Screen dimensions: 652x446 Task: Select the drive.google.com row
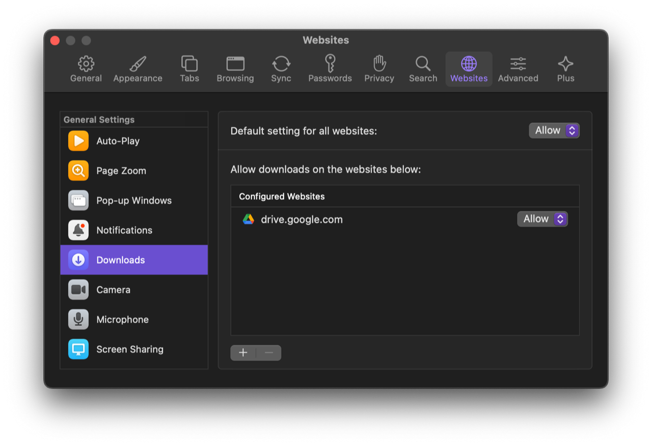tap(357, 219)
